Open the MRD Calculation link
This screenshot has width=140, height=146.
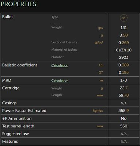pos(60,81)
